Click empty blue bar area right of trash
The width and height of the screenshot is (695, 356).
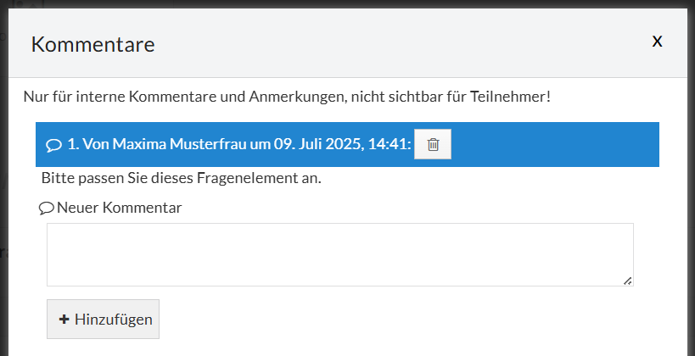552,144
